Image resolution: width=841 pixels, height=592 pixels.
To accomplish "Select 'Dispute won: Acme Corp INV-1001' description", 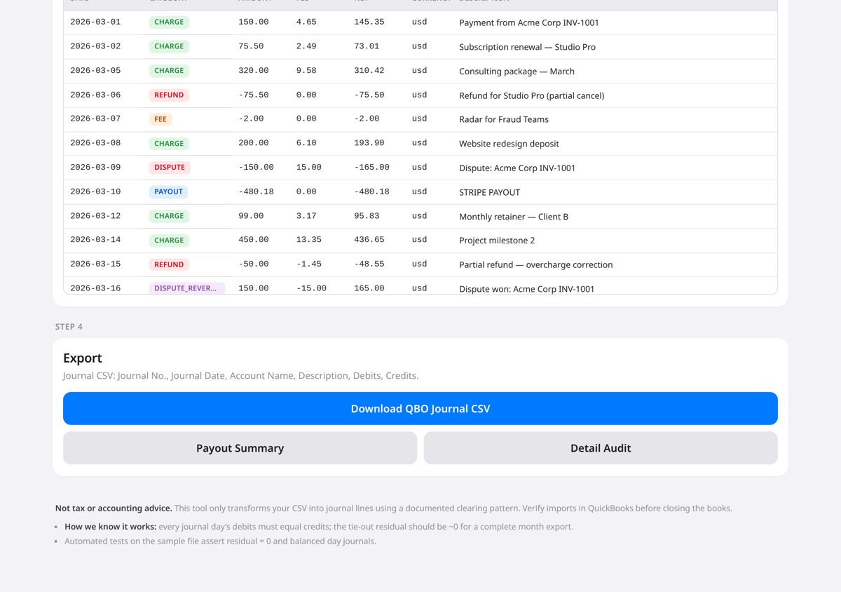I will pyautogui.click(x=526, y=289).
